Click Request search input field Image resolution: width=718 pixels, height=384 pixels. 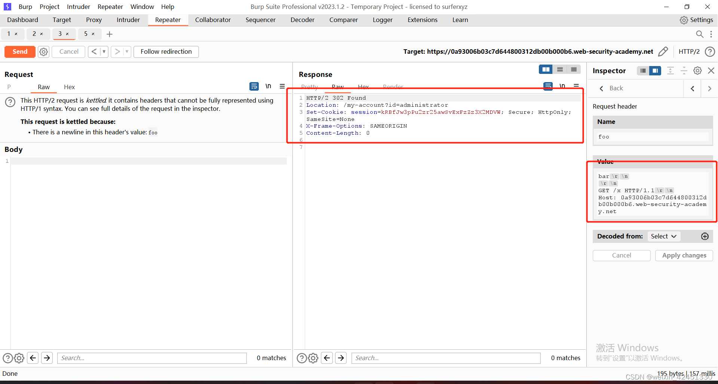[x=152, y=358]
